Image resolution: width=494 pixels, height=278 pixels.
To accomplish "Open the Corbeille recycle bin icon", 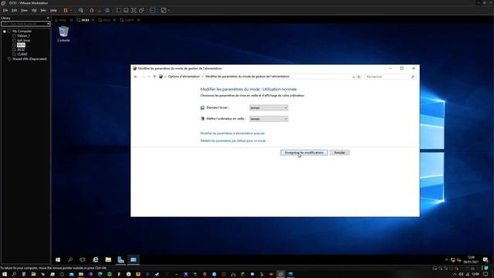I will coord(63,34).
